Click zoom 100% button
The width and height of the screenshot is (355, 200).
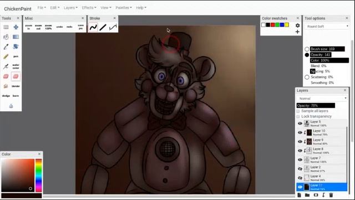[x=48, y=27]
